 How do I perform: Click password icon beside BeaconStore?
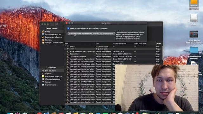(x=68, y=54)
